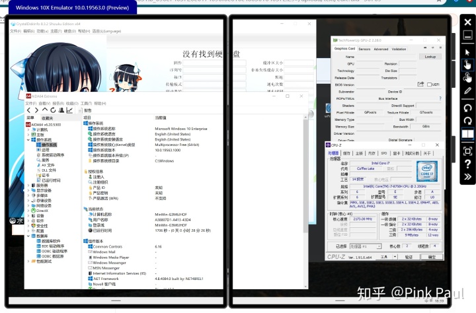Rotate emulator clockwise
Viewport: 476px width, 313px height.
467,121
